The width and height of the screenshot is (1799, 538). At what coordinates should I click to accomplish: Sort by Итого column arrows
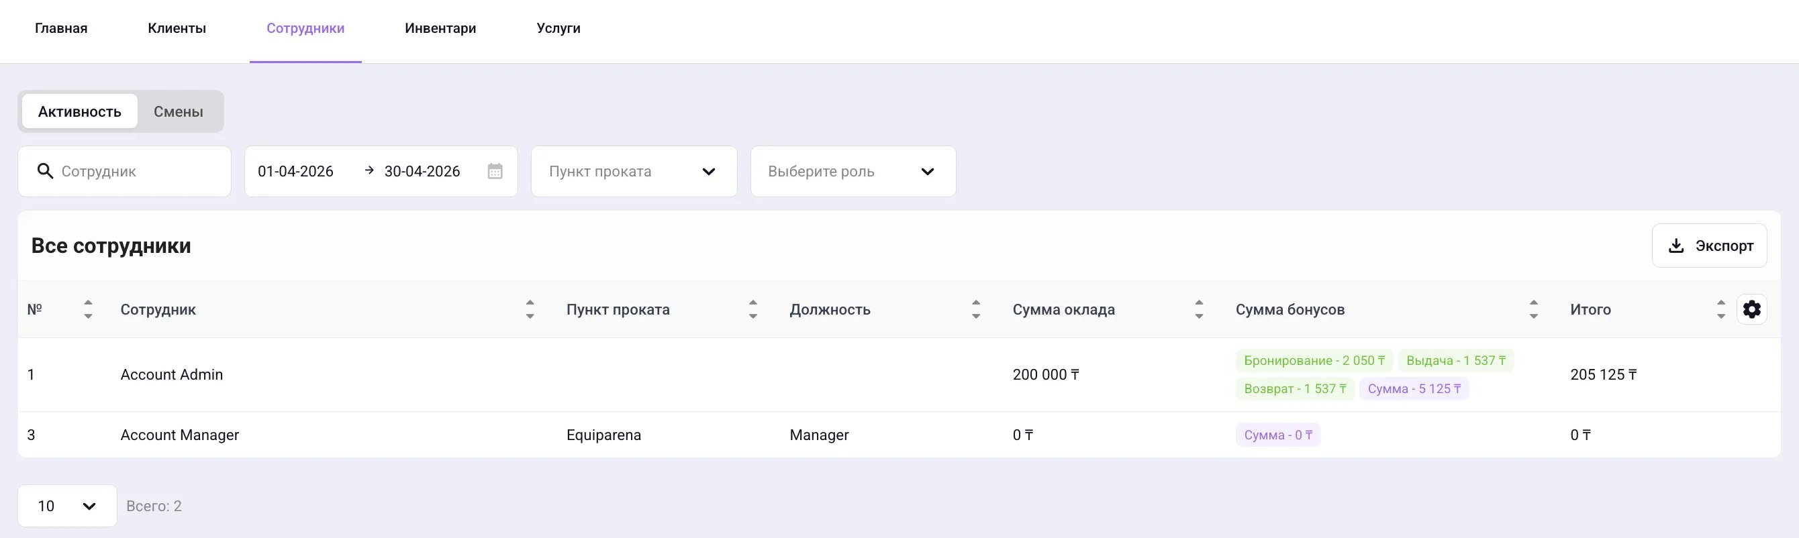coord(1720,309)
